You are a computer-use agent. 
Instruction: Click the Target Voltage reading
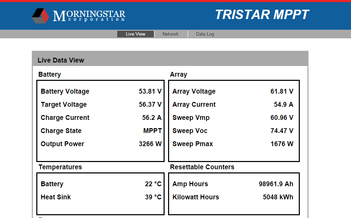[150, 104]
